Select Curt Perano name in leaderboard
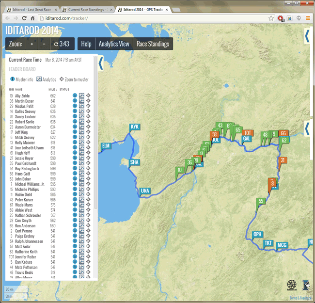 coord(24,231)
